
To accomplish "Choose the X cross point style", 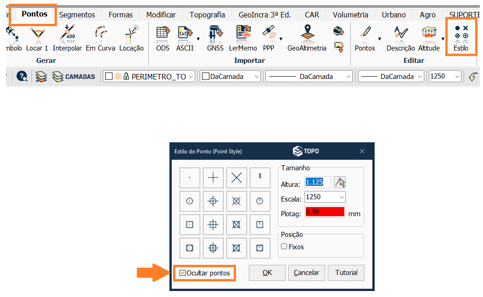I will point(236,178).
